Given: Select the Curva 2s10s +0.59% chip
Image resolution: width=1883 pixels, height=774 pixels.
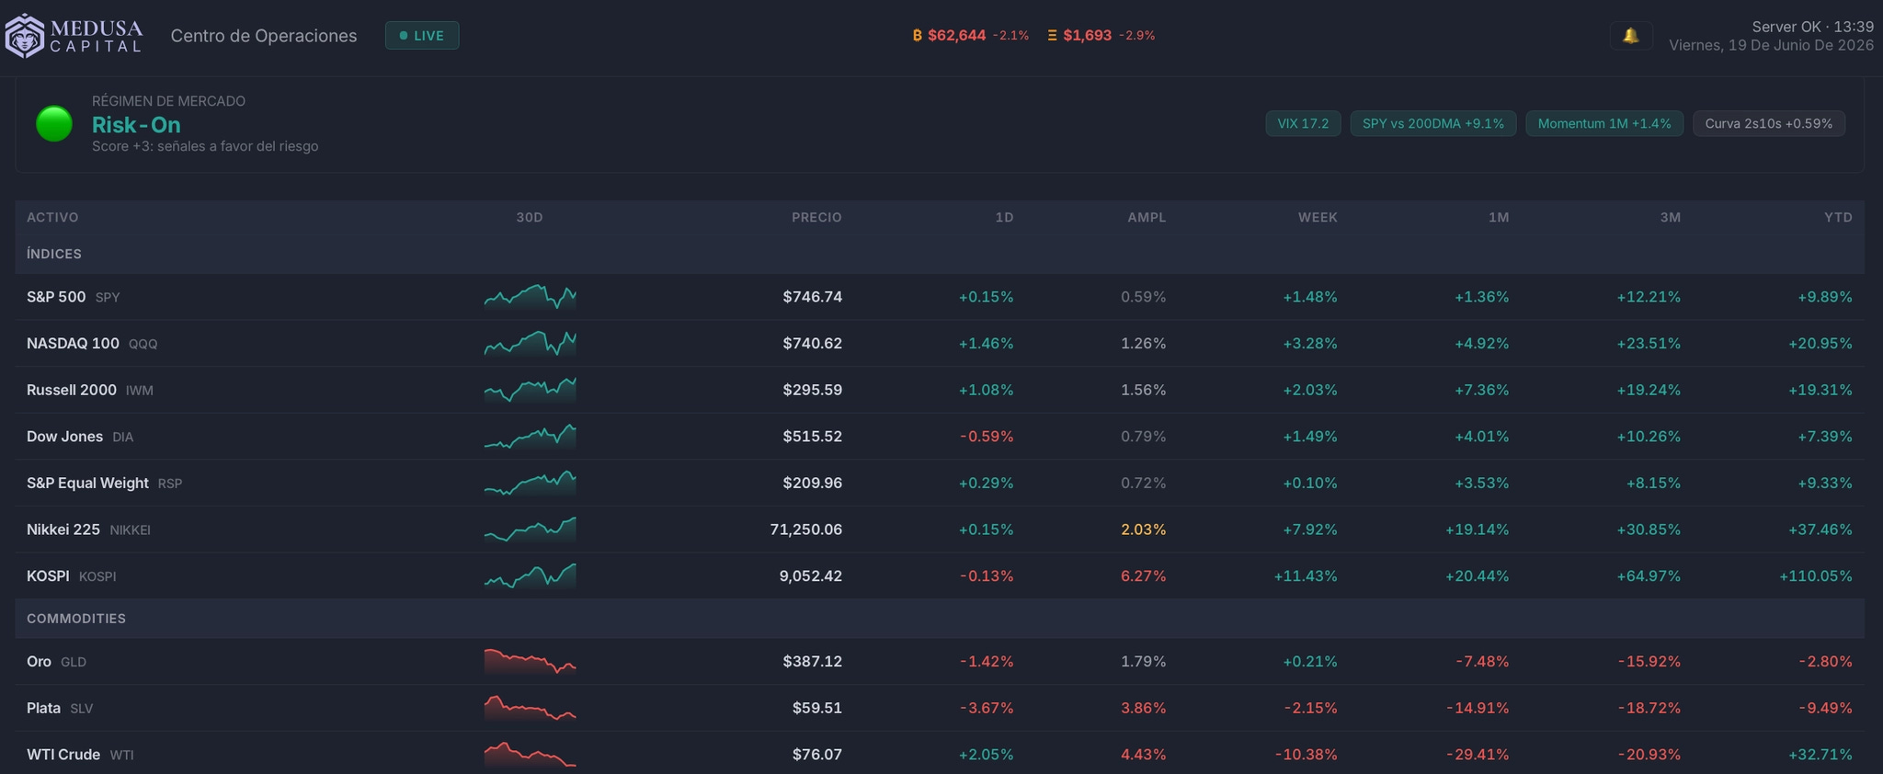Looking at the screenshot, I should pyautogui.click(x=1769, y=123).
